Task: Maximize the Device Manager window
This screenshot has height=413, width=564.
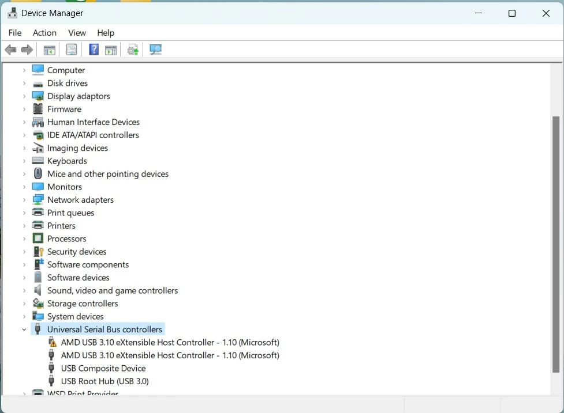Action: [512, 13]
